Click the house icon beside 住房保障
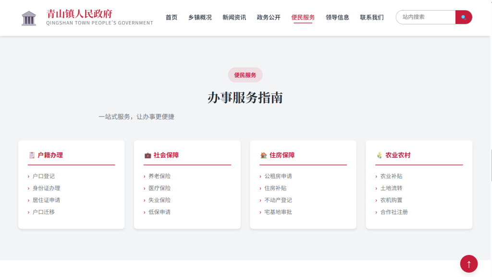 point(263,155)
